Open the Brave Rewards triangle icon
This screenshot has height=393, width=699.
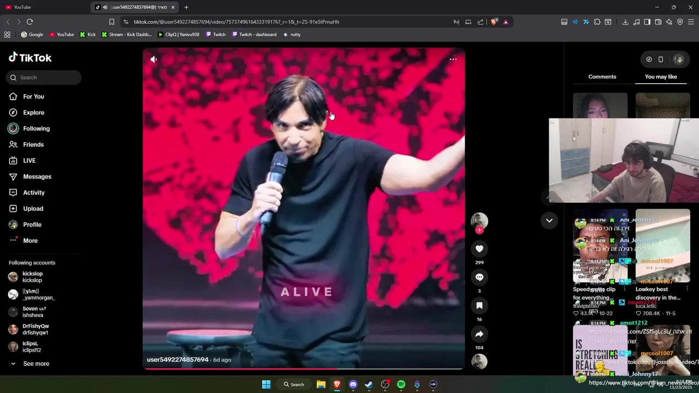point(506,22)
